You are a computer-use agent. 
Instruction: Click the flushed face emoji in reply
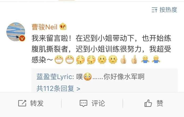coord(88,77)
